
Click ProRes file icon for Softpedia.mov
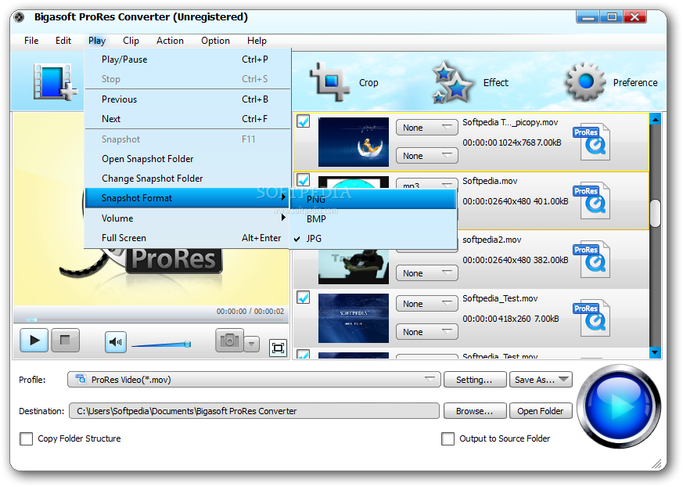tap(592, 200)
